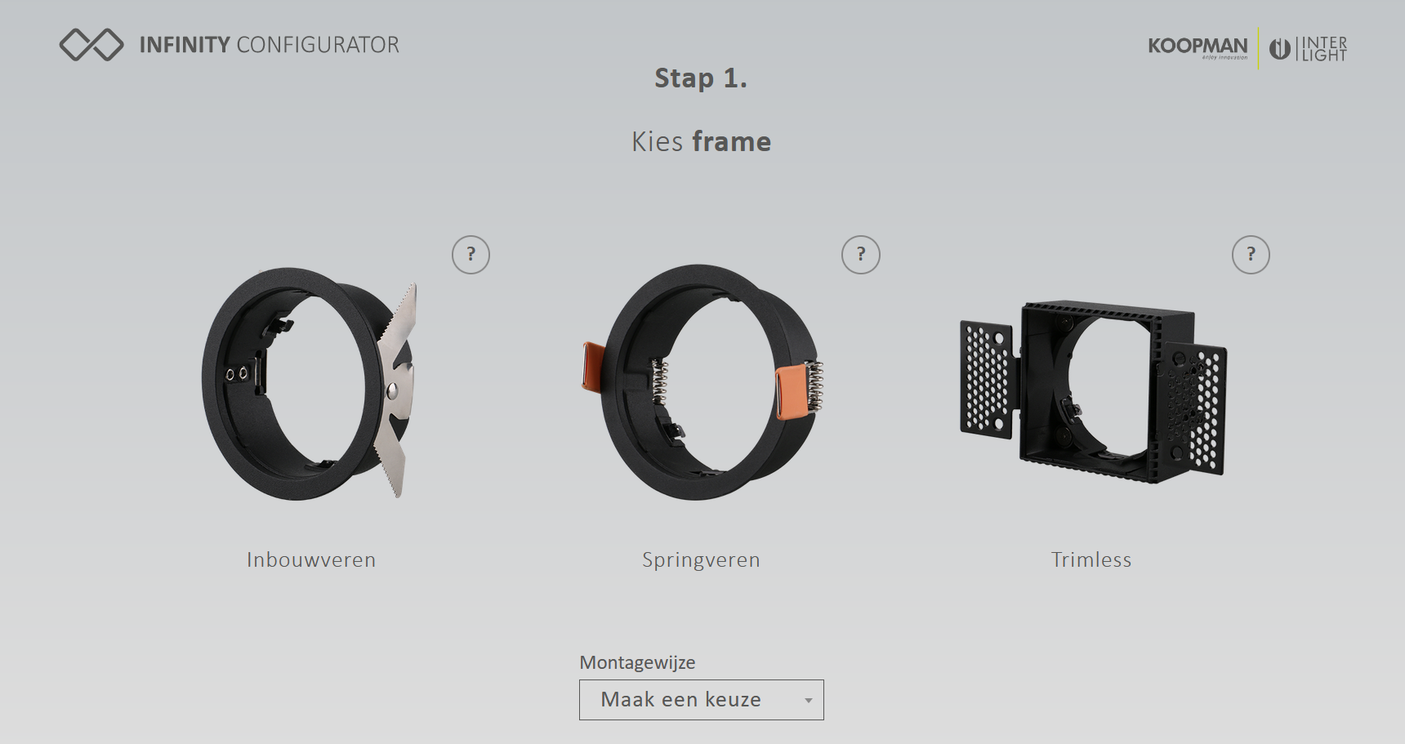Choose the Springveren frame picture

coord(701,382)
